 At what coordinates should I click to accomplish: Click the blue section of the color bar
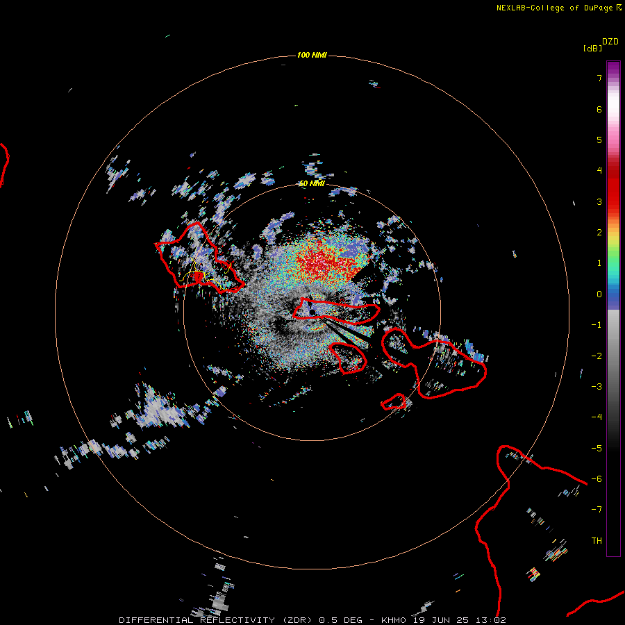pos(613,297)
